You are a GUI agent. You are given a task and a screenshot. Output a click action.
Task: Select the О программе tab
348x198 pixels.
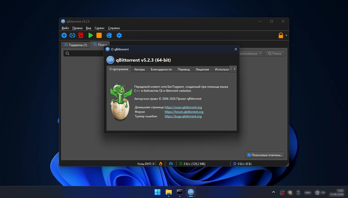[x=119, y=69]
